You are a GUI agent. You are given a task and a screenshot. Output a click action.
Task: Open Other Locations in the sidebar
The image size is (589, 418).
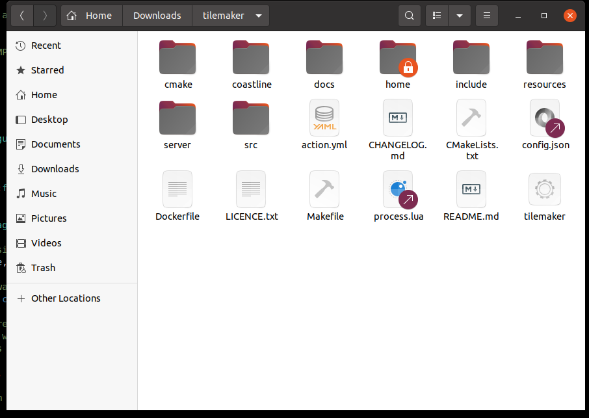point(65,298)
